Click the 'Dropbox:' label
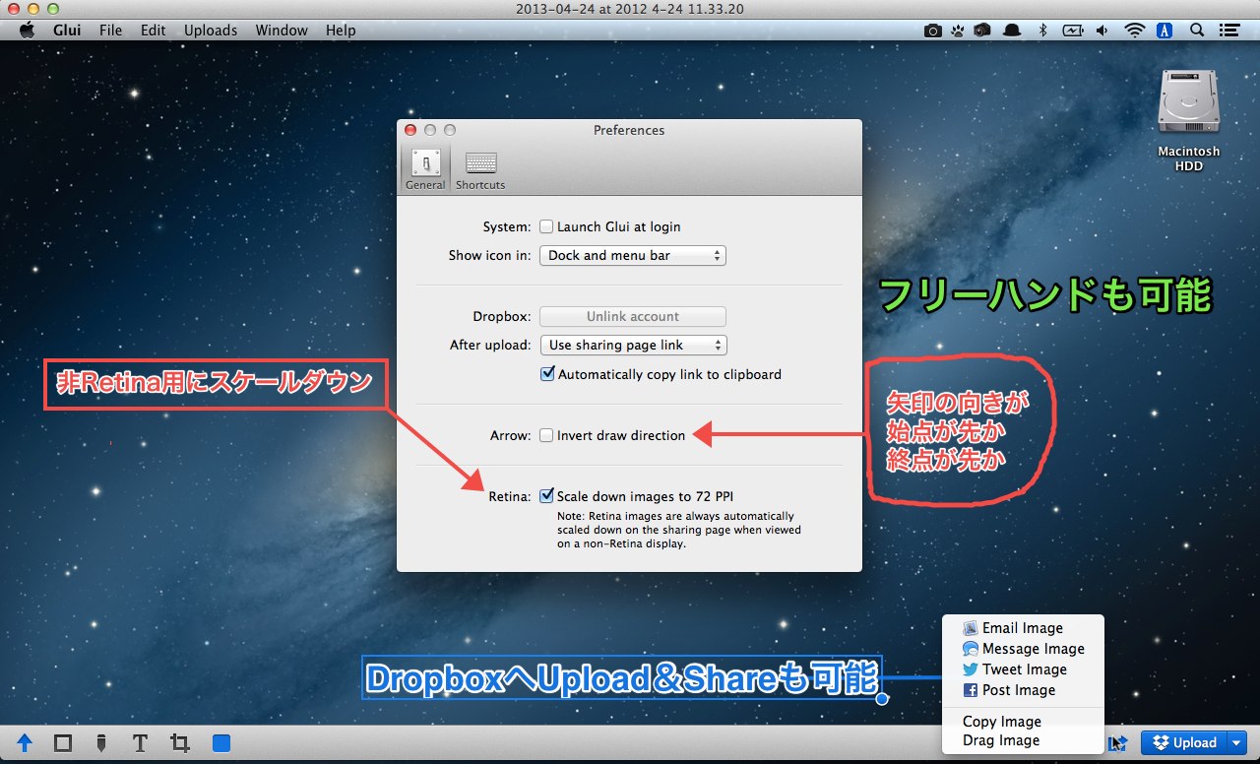 pos(502,316)
